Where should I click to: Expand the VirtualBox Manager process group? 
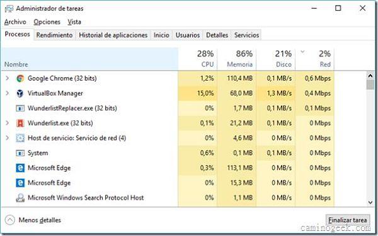[8, 93]
